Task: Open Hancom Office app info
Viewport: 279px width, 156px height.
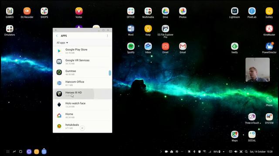Action: tap(82, 83)
